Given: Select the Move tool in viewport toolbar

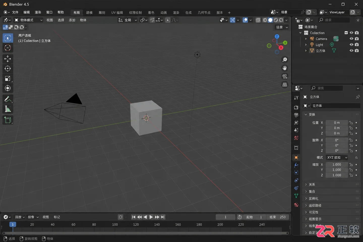Looking at the screenshot, I should coord(8,59).
